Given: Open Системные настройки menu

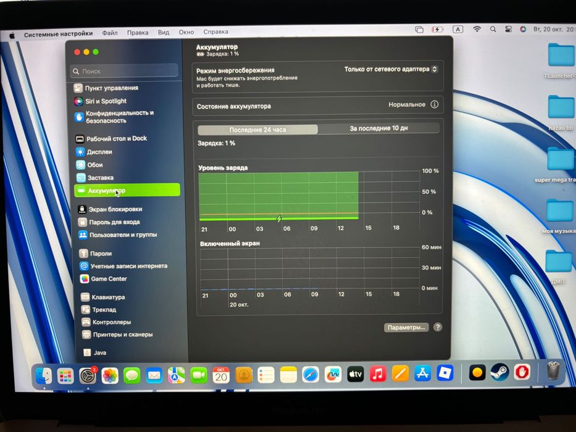Looking at the screenshot, I should tap(59, 34).
